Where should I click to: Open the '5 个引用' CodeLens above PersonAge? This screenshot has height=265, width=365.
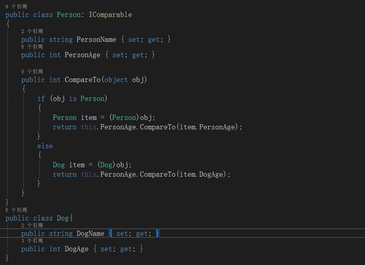(32, 47)
